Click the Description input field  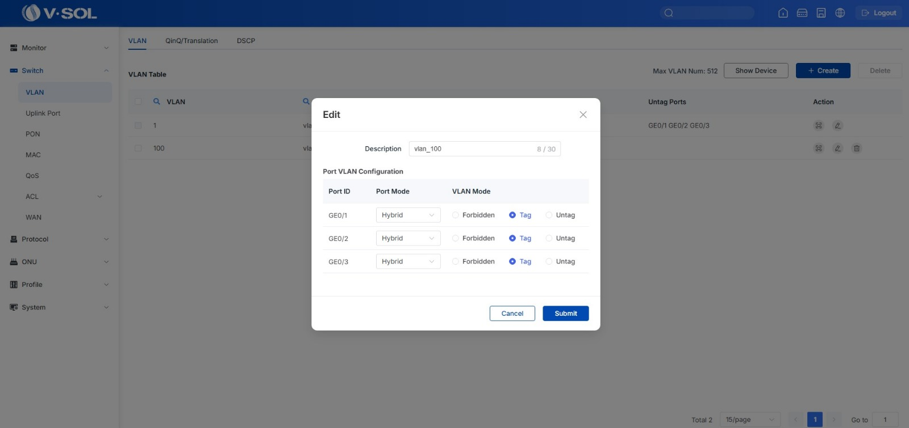tap(485, 149)
